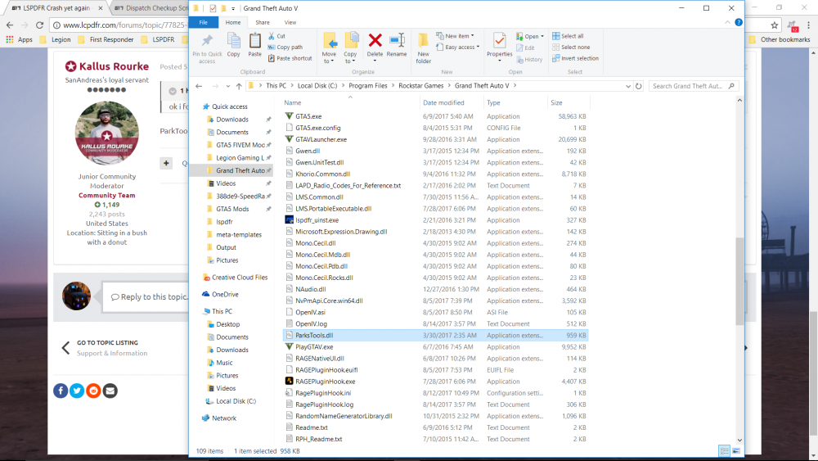Share topic on Facebook icon in browser

point(61,391)
